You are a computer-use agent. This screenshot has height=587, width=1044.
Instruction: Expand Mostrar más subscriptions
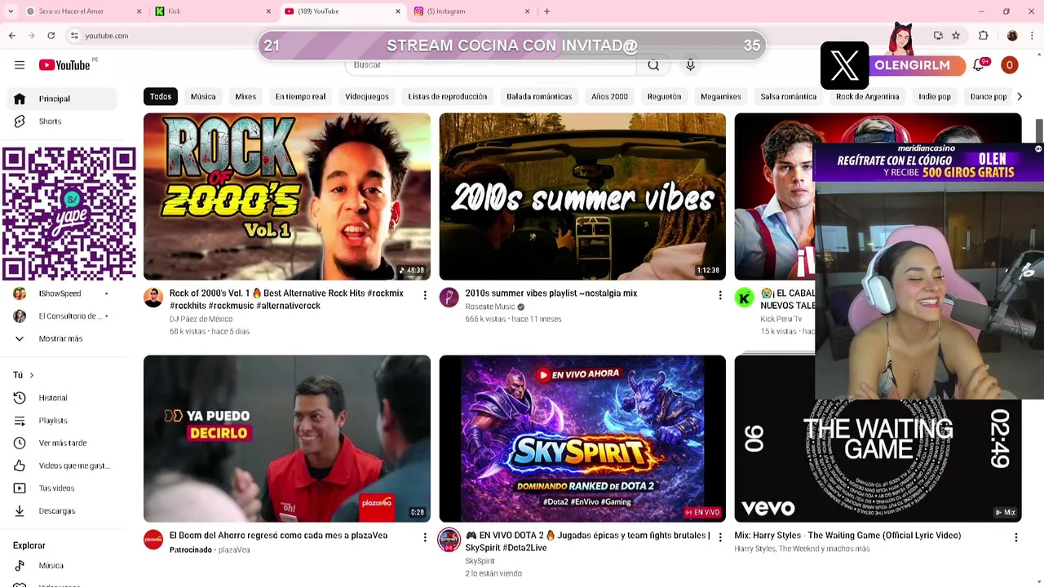coord(60,339)
